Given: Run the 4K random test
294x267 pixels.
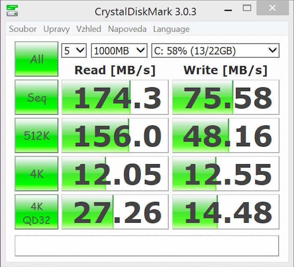Looking at the screenshot, I should point(36,173).
